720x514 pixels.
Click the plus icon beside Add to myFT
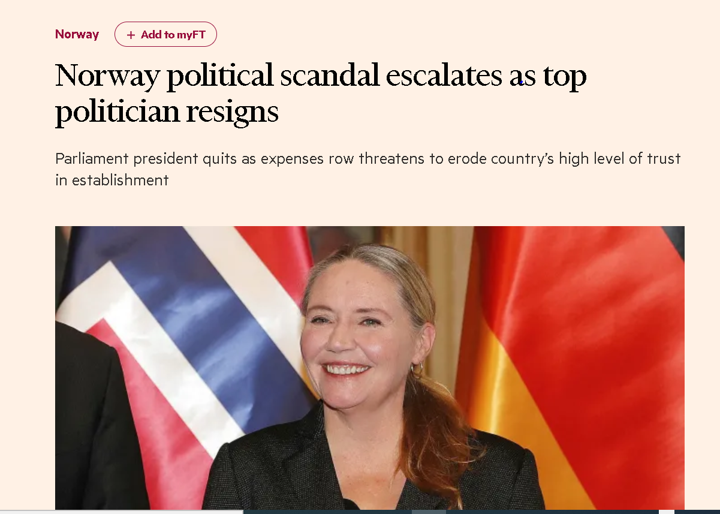(131, 35)
